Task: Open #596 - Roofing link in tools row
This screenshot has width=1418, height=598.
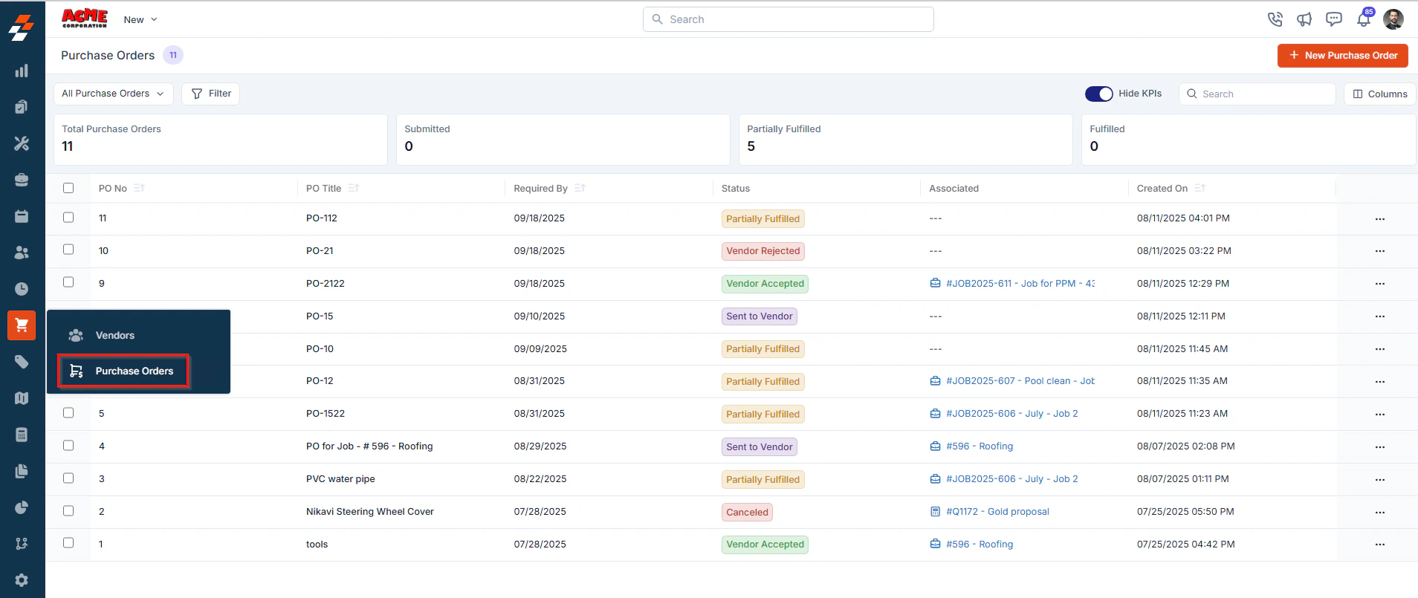Action: (x=980, y=544)
